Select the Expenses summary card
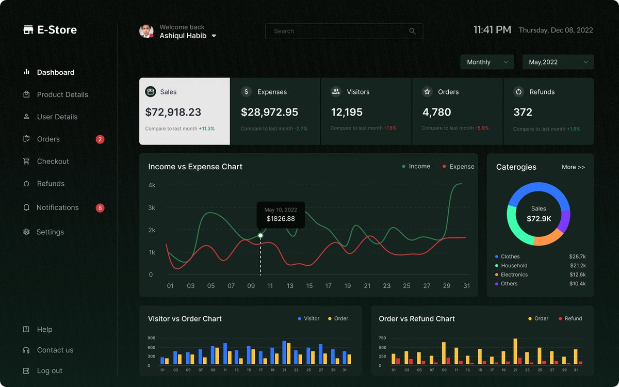Image resolution: width=619 pixels, height=387 pixels. click(275, 111)
